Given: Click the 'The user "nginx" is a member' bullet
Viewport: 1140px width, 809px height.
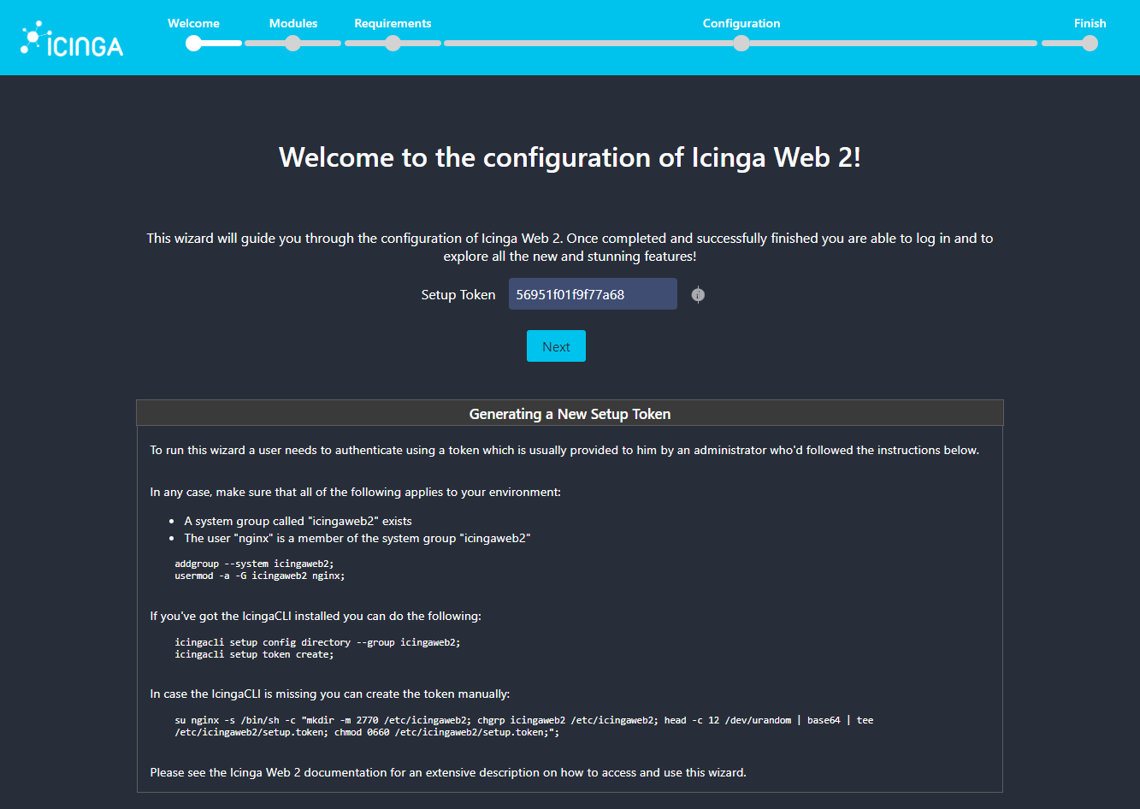Looking at the screenshot, I should (357, 538).
